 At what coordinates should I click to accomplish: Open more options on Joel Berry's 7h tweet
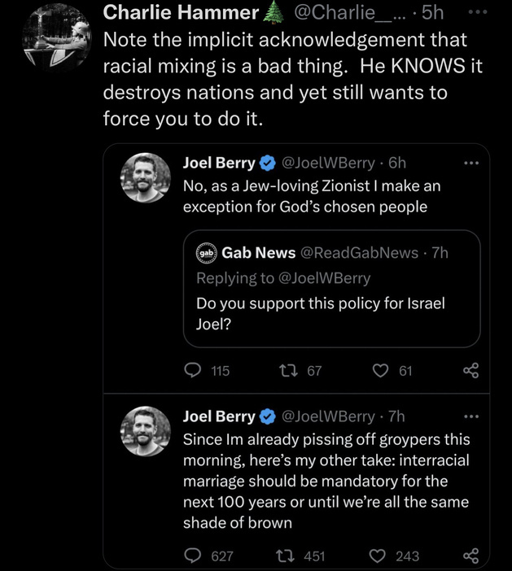click(470, 416)
